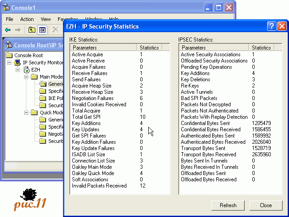Collapse the EZH tree node

(18, 70)
